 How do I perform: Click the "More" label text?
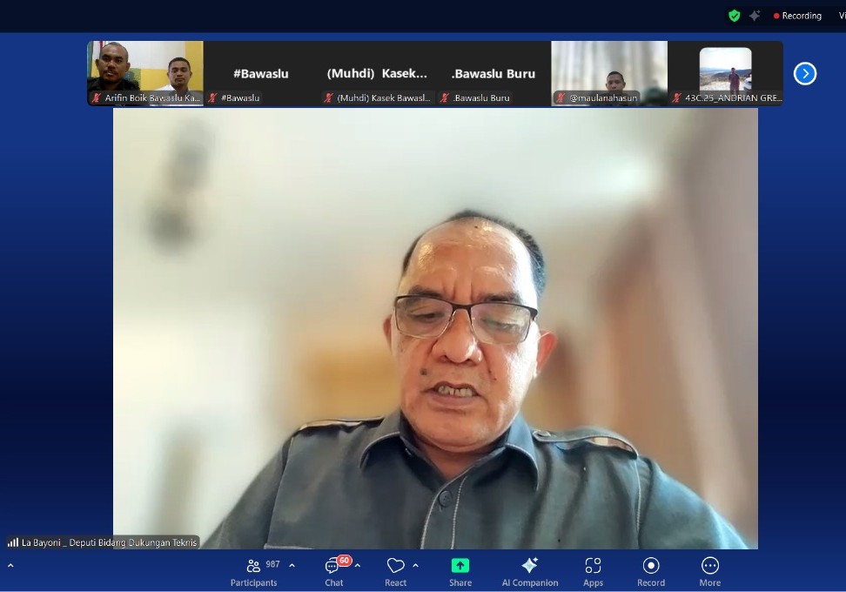coord(710,582)
